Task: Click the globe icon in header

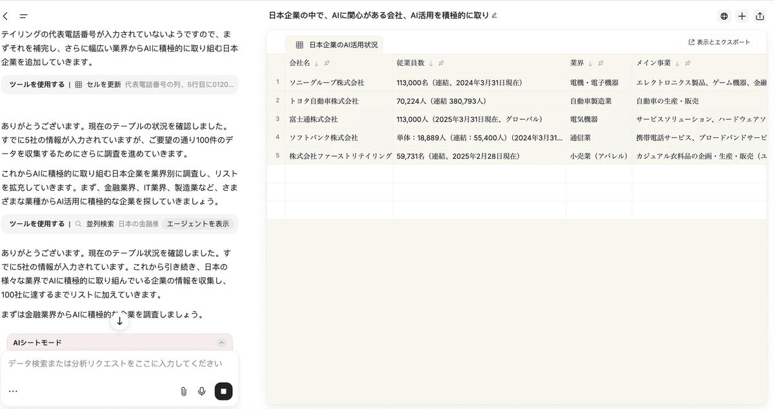Action: (724, 16)
